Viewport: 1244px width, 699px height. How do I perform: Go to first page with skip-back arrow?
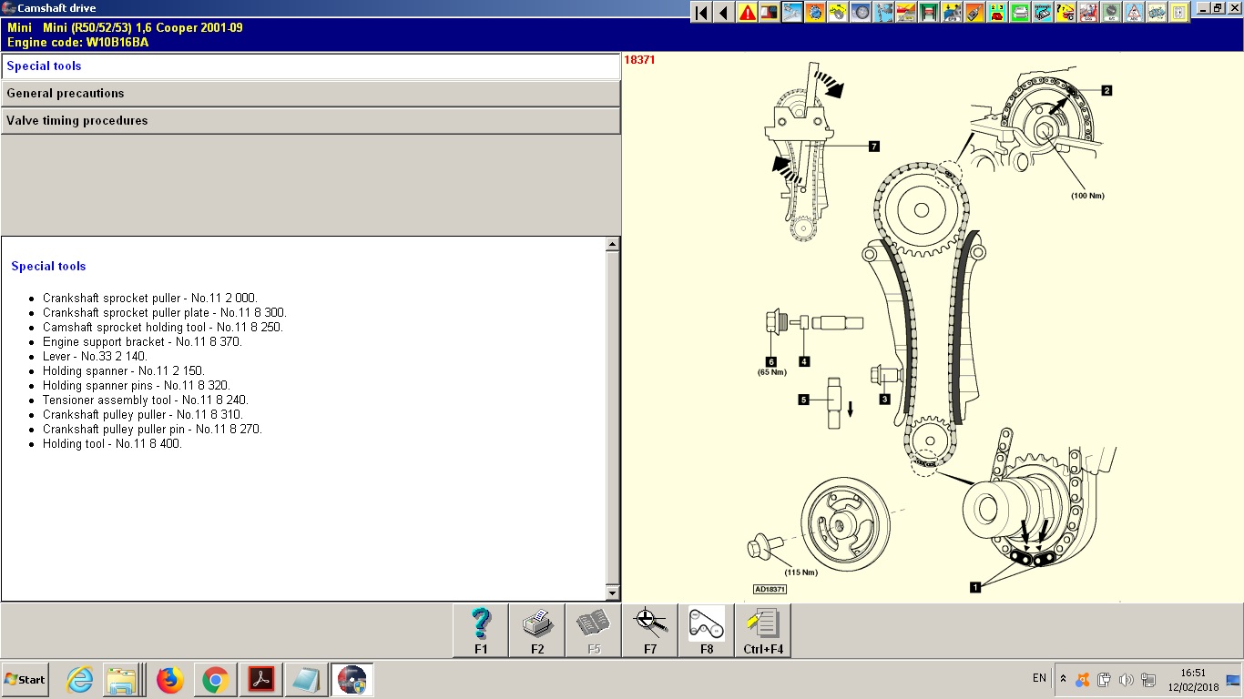pos(701,13)
